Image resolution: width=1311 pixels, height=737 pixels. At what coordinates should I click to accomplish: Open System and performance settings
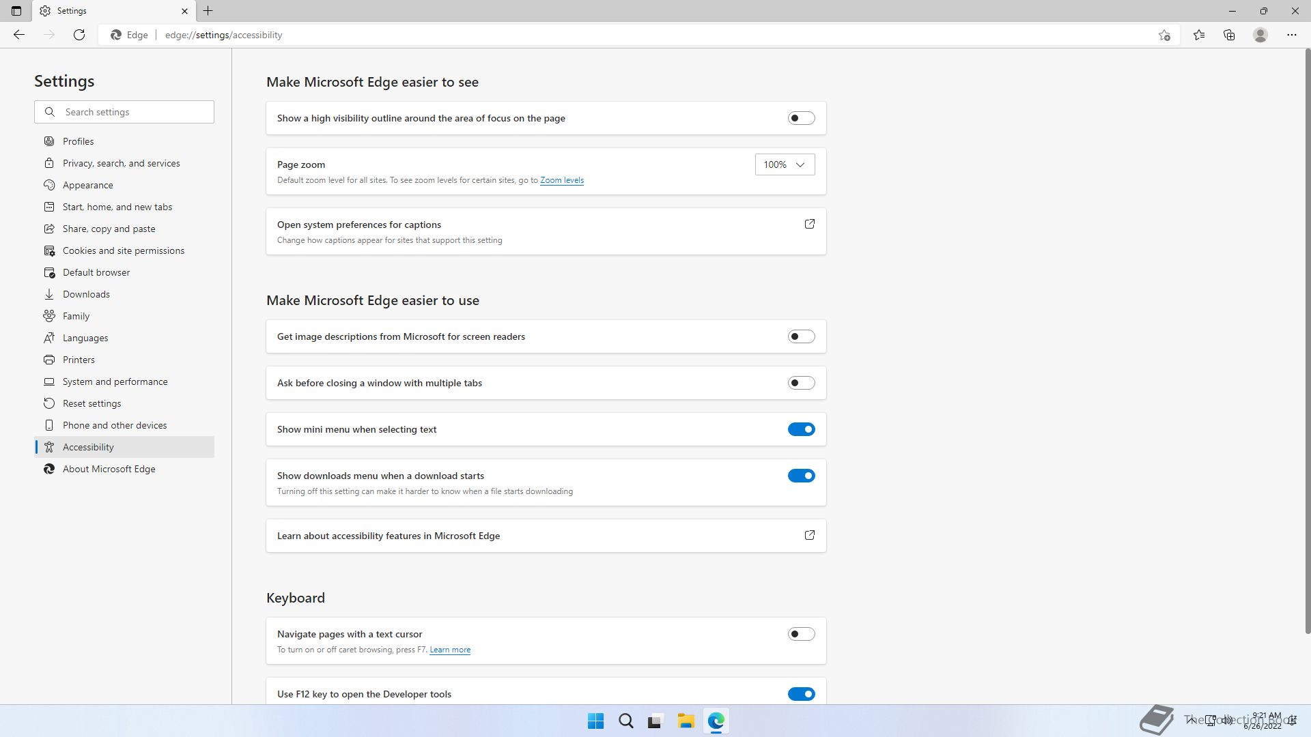(124, 381)
